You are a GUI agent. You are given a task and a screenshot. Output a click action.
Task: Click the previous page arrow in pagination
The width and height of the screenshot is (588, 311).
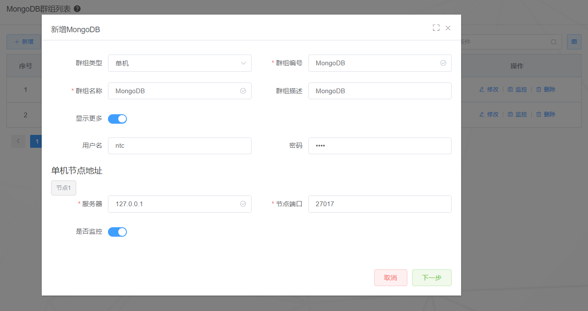18,141
